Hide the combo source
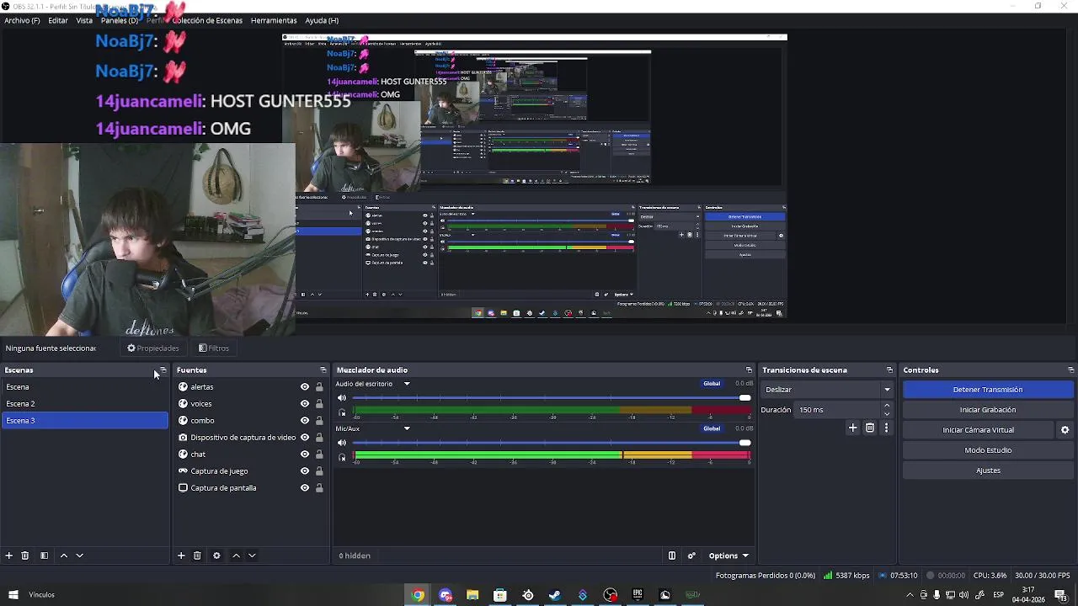 click(x=305, y=421)
